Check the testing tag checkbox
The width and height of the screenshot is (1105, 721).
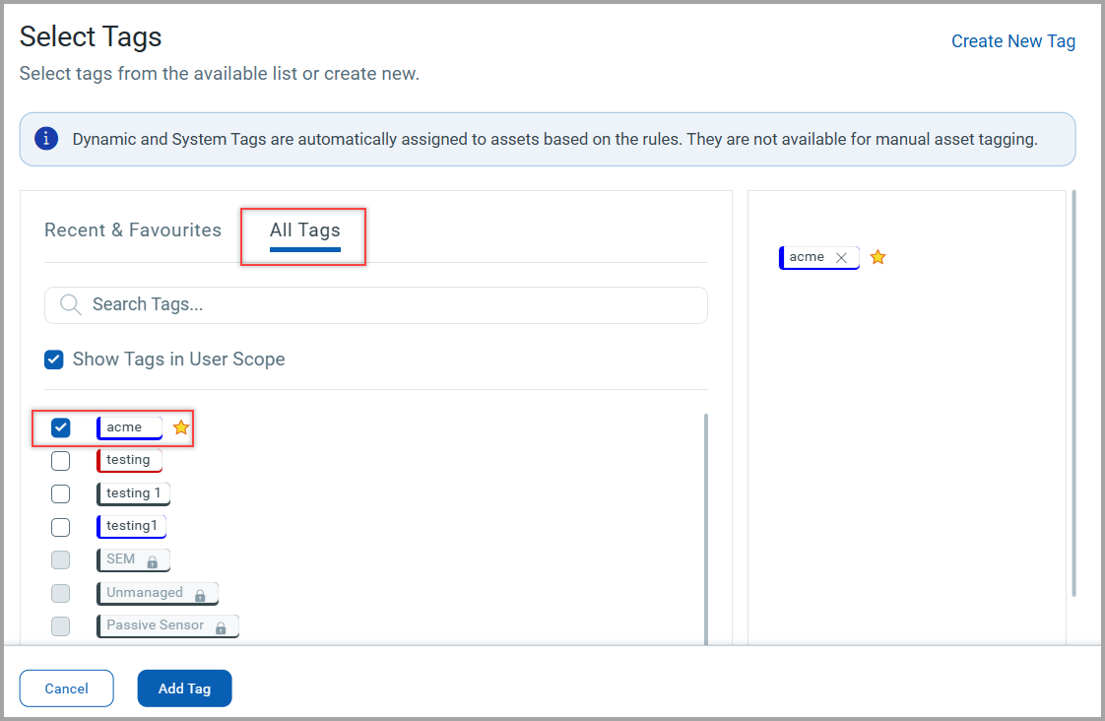pos(61,461)
